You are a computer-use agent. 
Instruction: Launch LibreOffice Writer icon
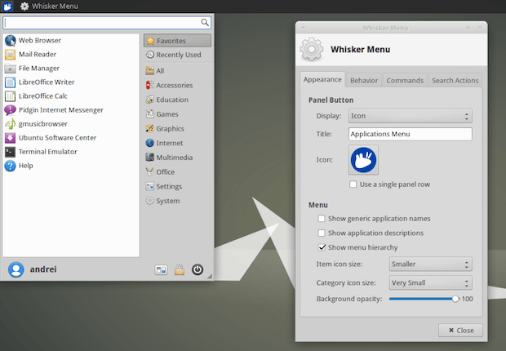click(x=10, y=82)
